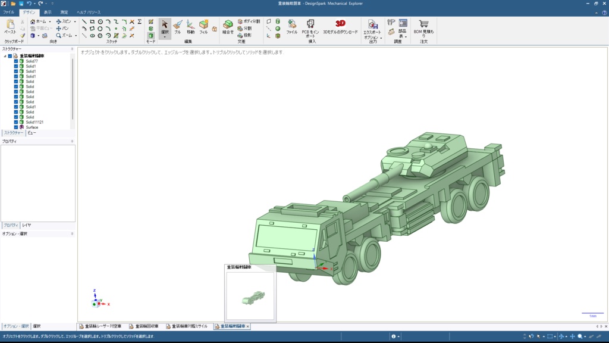Switch to the ビュー panel tab
609x343 pixels.
tap(32, 133)
